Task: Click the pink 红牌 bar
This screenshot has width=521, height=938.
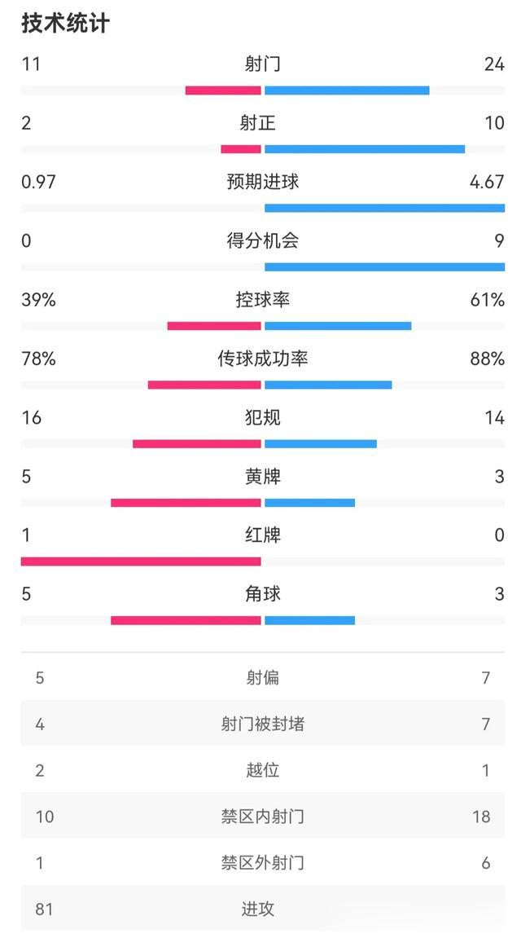Action: click(x=141, y=561)
